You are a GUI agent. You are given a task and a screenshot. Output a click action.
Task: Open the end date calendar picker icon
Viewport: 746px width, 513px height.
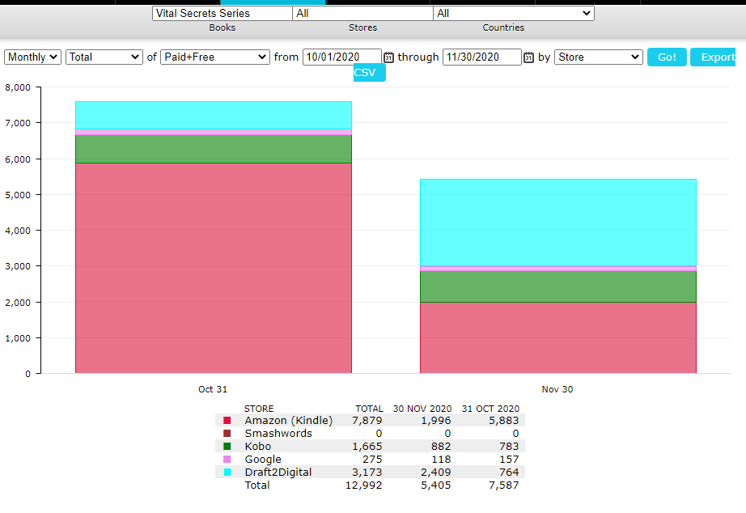528,57
